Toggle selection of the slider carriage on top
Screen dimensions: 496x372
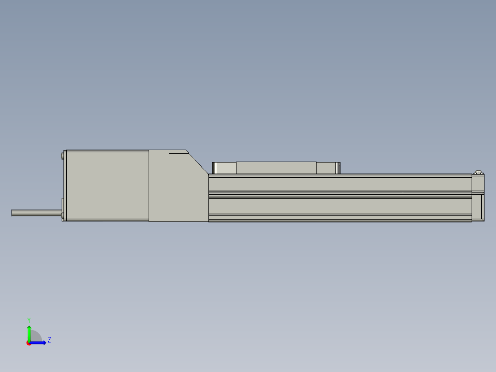point(276,168)
